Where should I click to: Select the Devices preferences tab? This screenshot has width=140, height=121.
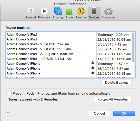click(x=94, y=14)
